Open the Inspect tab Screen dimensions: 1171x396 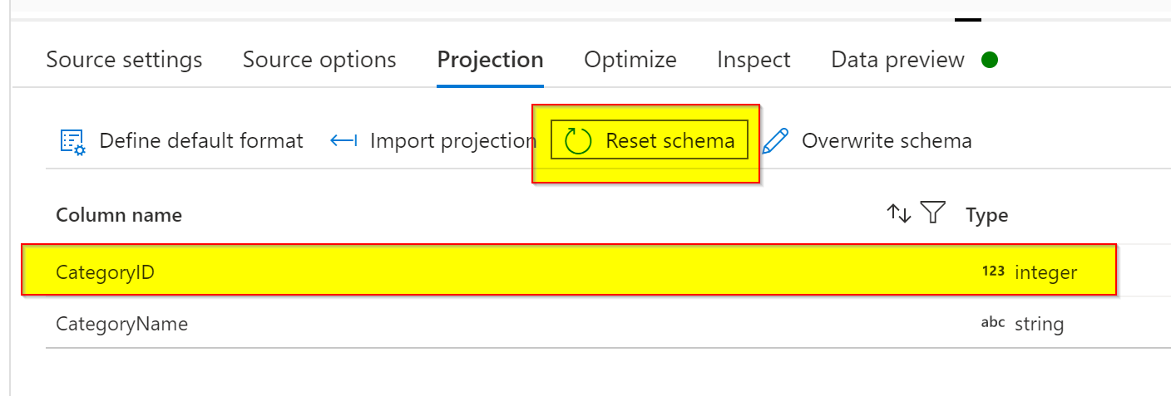(x=753, y=60)
